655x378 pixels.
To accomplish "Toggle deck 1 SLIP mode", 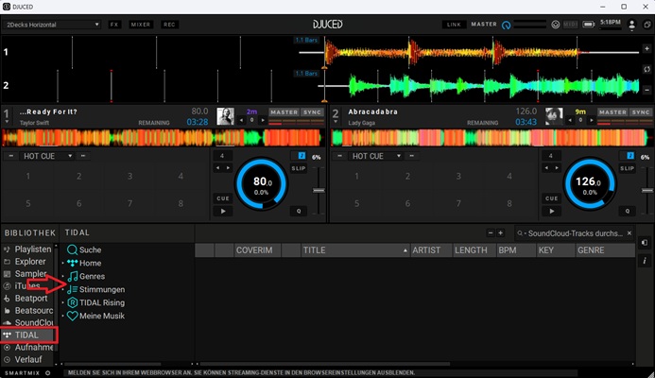I will tap(299, 168).
